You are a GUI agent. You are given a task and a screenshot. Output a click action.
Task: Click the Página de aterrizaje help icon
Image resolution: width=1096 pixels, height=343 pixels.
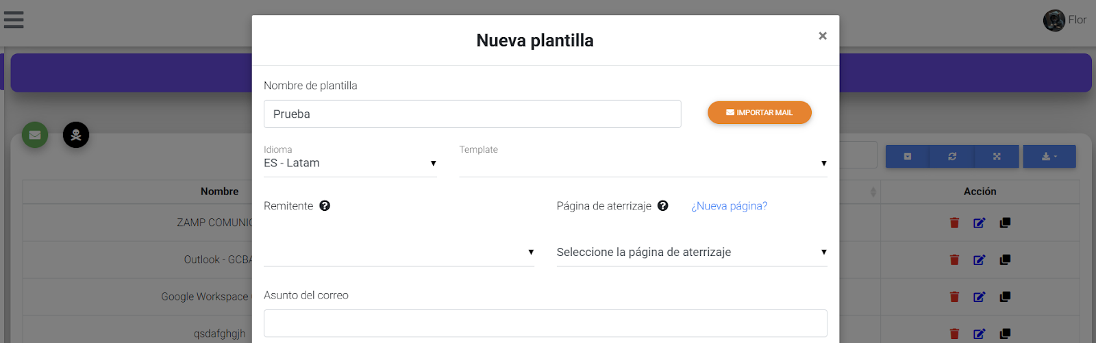pos(662,205)
